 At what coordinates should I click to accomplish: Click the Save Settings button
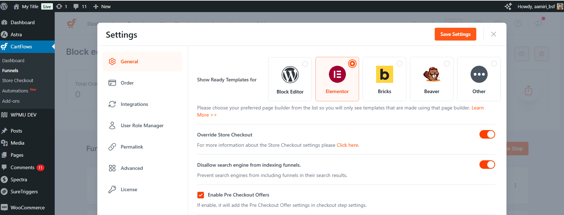[455, 34]
